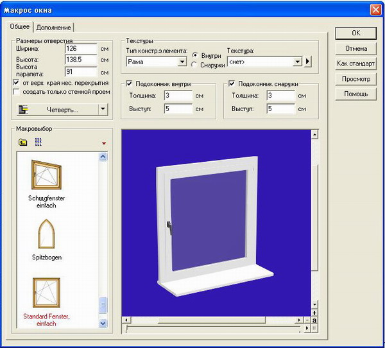Open the 'Рама' construction element dropdown

click(x=182, y=62)
